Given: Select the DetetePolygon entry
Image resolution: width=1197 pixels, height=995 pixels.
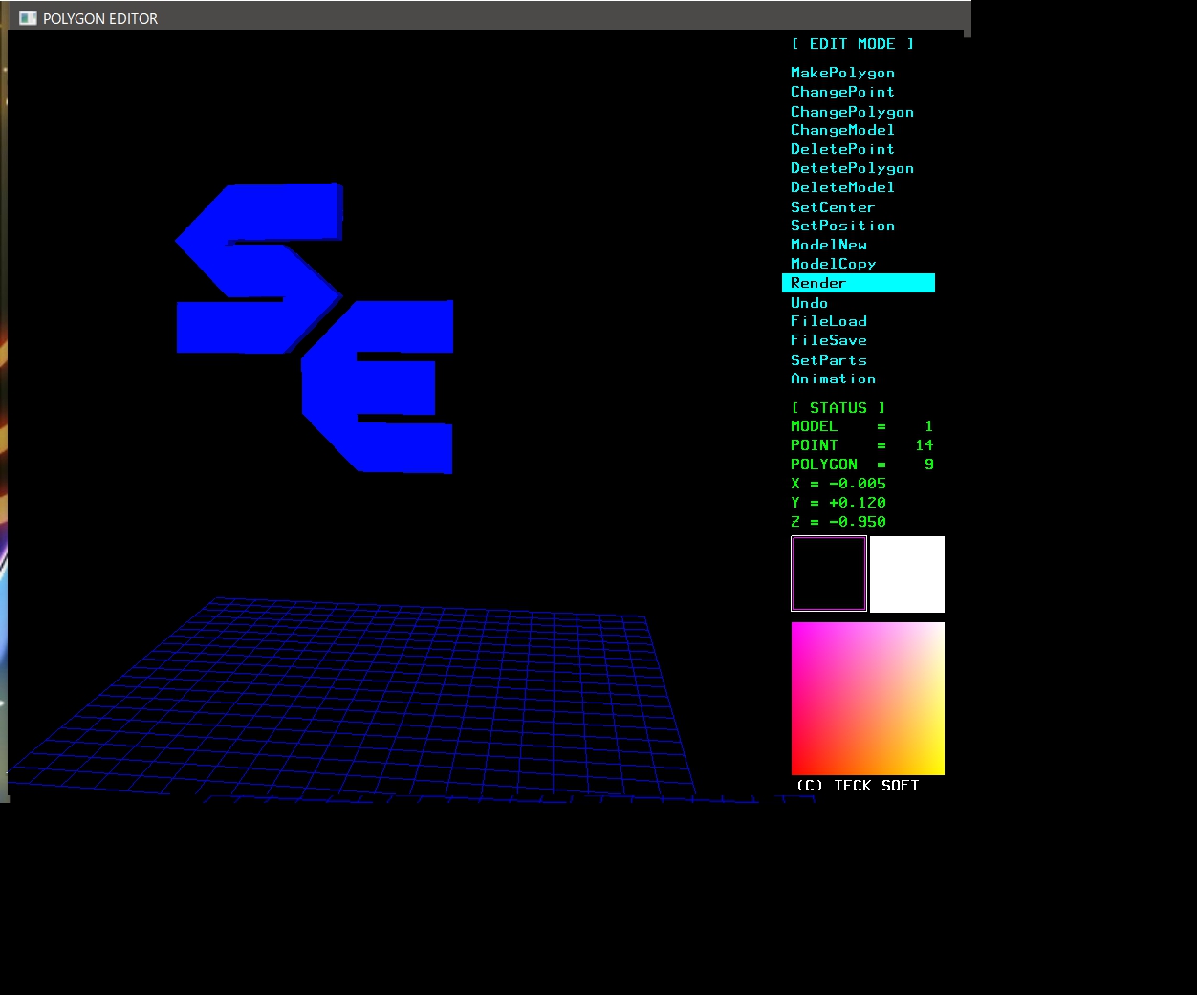Looking at the screenshot, I should tap(852, 168).
